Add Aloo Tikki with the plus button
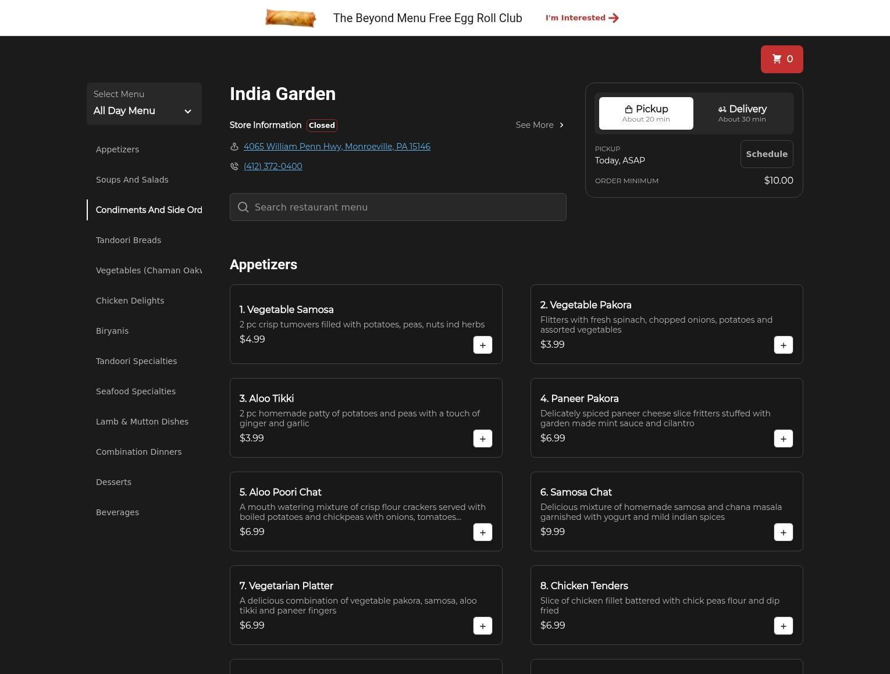This screenshot has width=890, height=674. tap(482, 438)
